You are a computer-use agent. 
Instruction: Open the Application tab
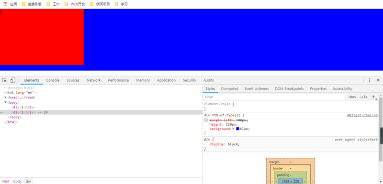166,80
